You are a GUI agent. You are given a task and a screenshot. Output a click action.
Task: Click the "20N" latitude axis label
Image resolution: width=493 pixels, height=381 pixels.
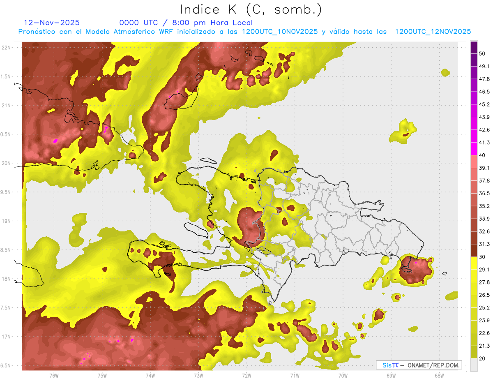click(x=6, y=164)
